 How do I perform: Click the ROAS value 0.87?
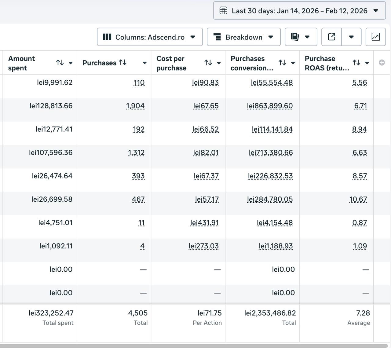[x=360, y=223]
